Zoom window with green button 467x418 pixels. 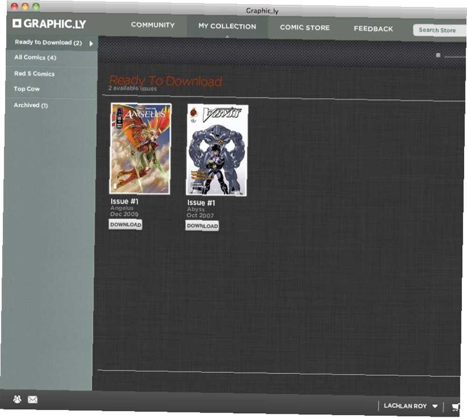pyautogui.click(x=36, y=6)
